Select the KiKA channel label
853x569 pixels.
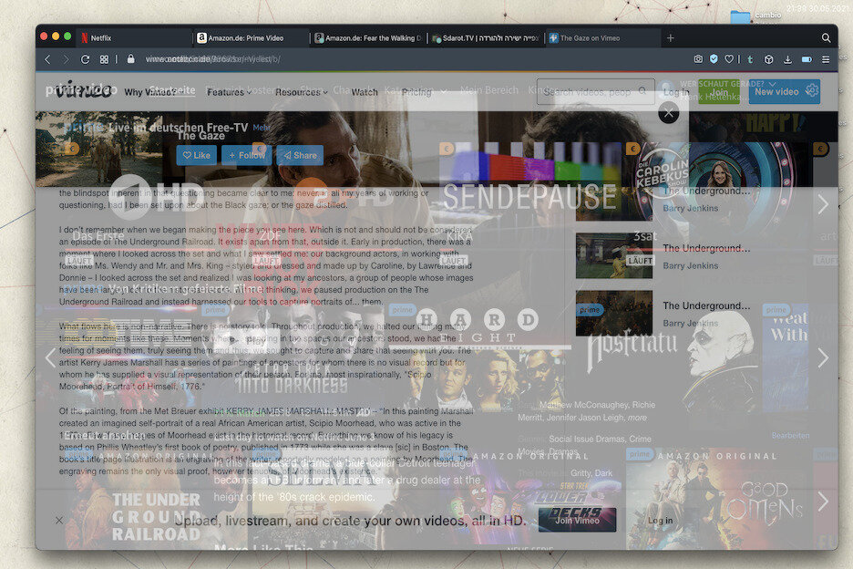pos(461,235)
